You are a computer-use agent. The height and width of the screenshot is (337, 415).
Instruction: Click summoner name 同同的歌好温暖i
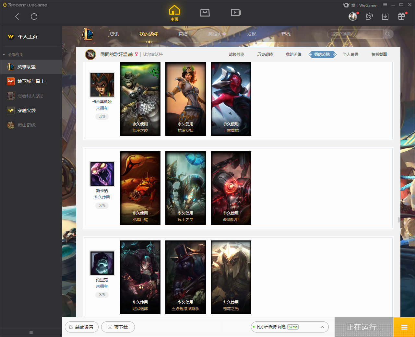tap(116, 54)
